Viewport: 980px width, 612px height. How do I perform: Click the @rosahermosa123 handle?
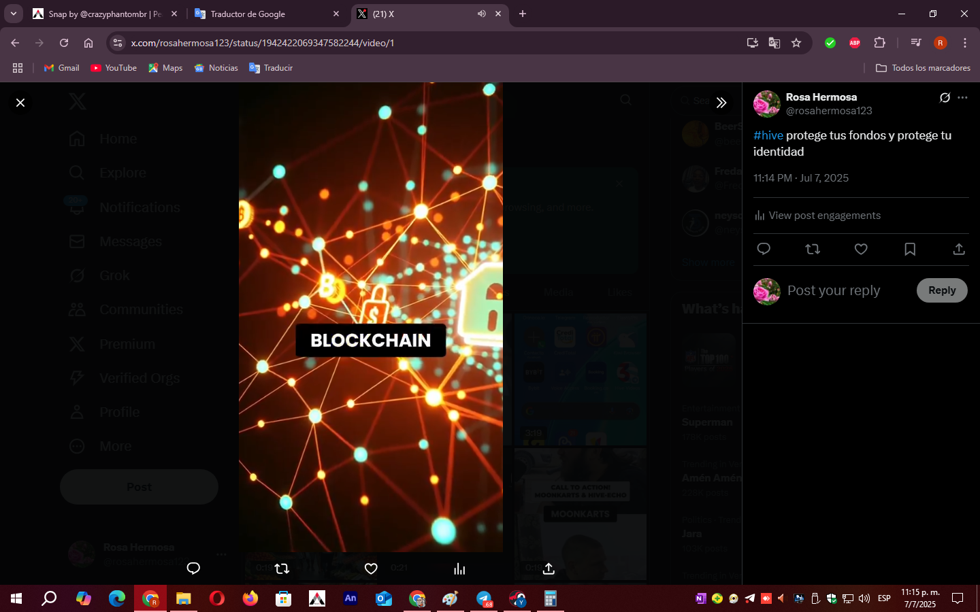pyautogui.click(x=829, y=110)
